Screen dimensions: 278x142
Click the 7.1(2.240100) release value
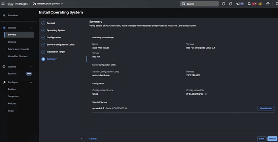click(x=193, y=75)
